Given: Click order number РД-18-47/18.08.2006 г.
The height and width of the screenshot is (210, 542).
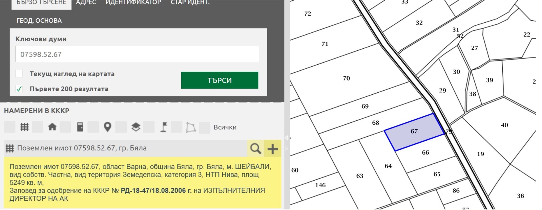Looking at the screenshot, I should (156, 190).
